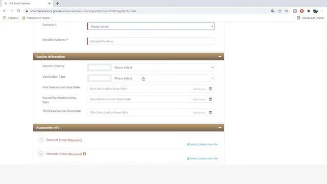Open the Emirates dropdown
The height and width of the screenshot is (184, 327).
151,26
